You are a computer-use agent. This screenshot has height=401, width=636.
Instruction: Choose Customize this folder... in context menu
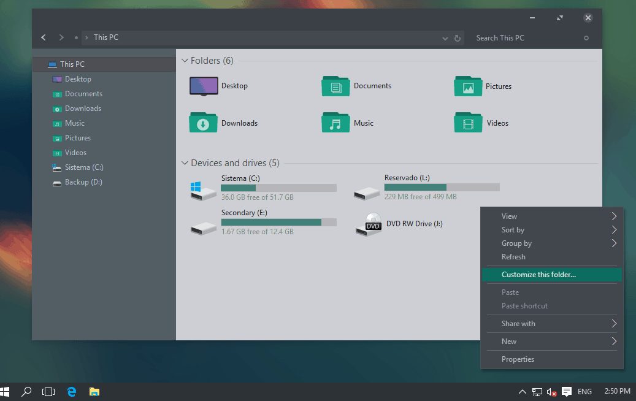[x=551, y=275]
